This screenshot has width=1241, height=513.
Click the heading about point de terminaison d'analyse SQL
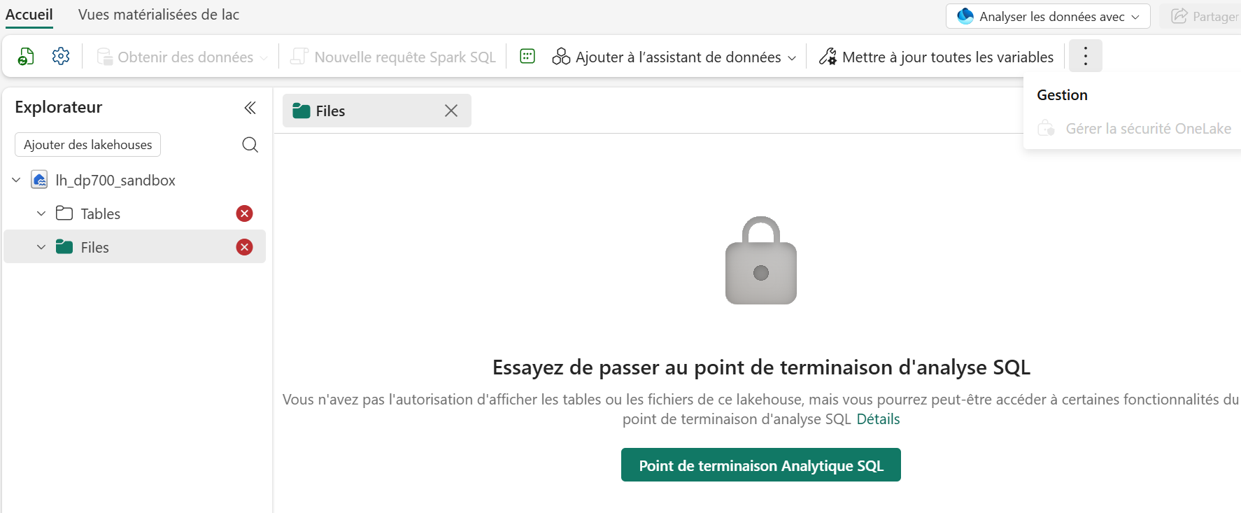coord(761,367)
